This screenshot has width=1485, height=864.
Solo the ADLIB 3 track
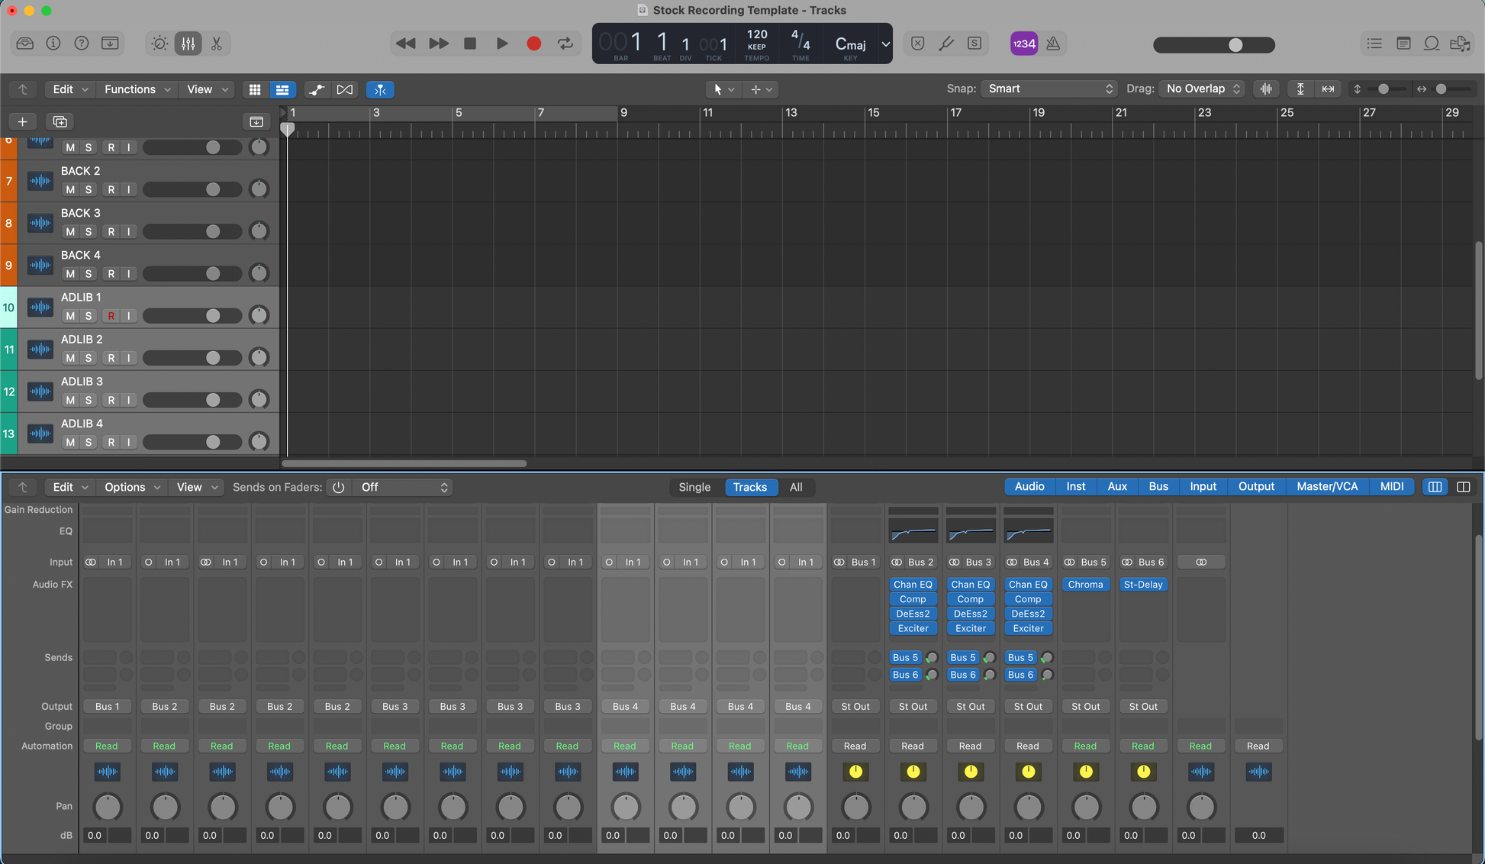[89, 400]
